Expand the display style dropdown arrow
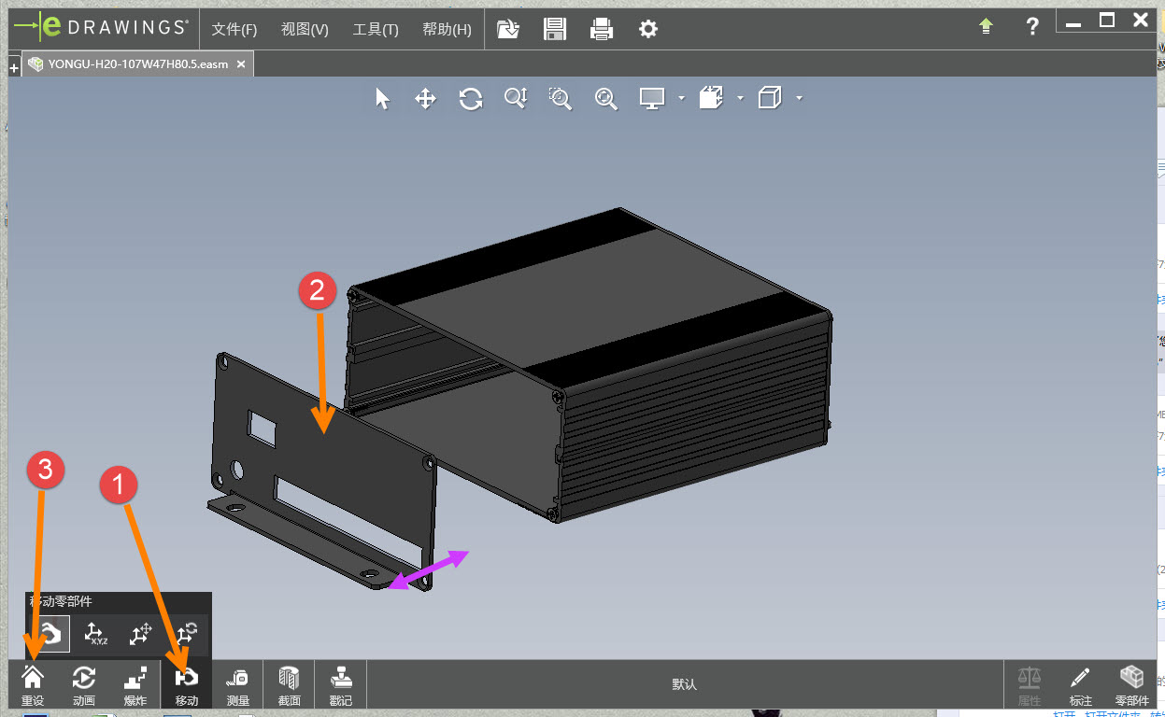This screenshot has height=717, width=1165. coord(681,98)
